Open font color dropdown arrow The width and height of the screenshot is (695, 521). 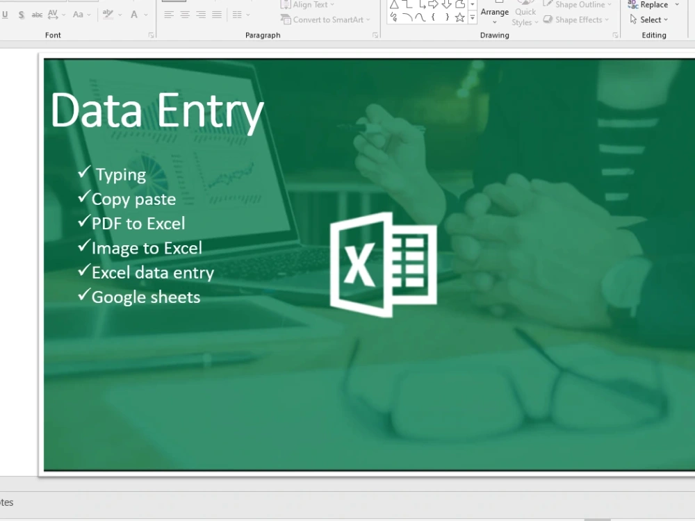[146, 15]
